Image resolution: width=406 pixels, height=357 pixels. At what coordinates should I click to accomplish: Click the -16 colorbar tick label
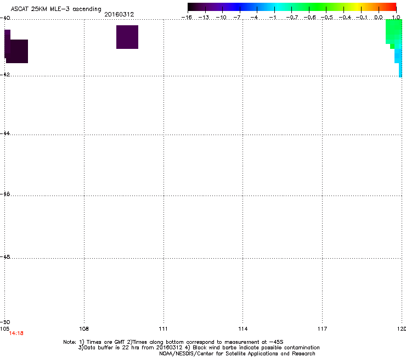point(187,18)
